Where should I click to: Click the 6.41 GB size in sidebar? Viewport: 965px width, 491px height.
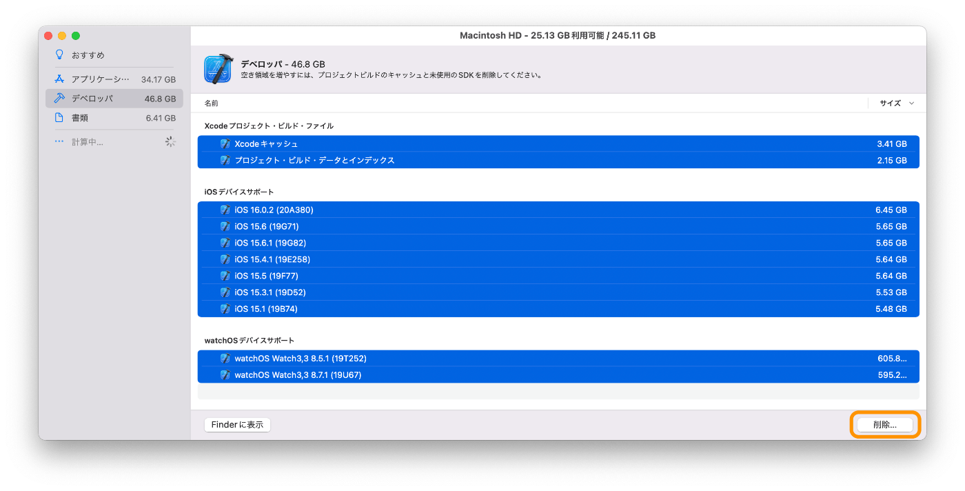coord(161,118)
